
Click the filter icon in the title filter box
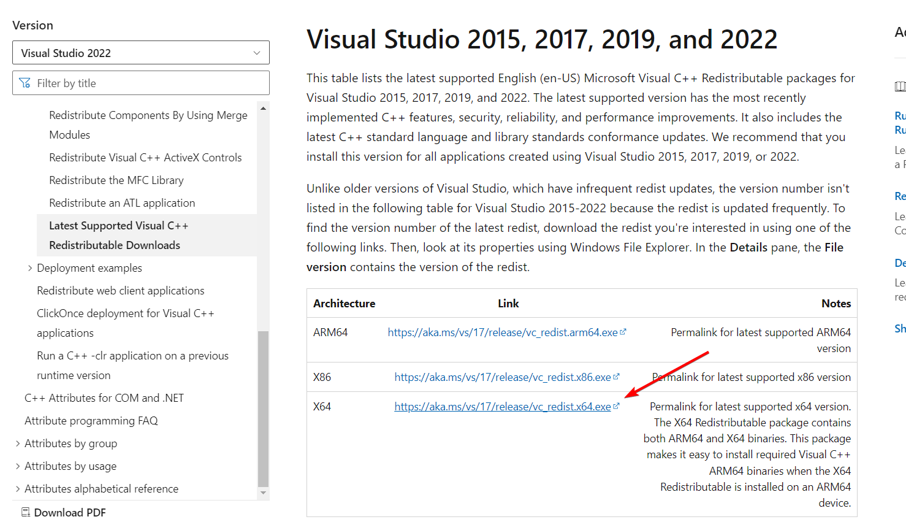[x=25, y=83]
